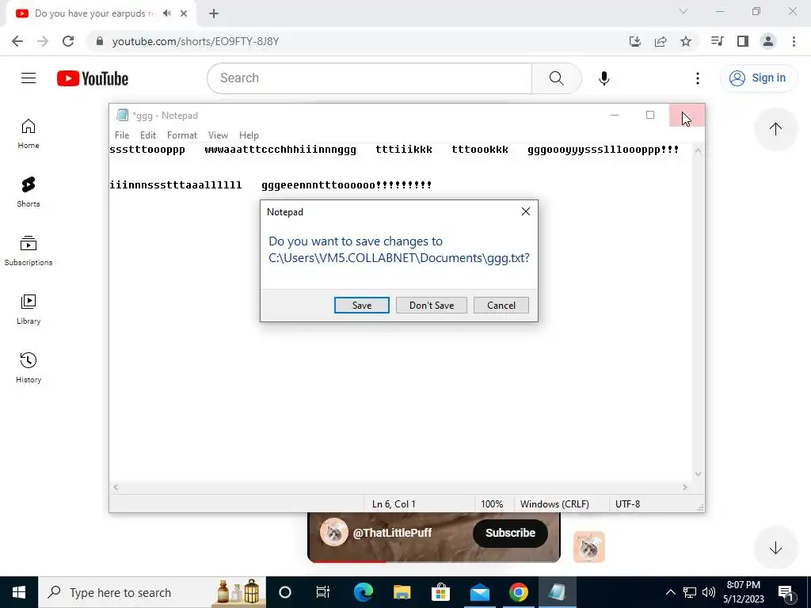Open Mail app from taskbar

tap(479, 592)
